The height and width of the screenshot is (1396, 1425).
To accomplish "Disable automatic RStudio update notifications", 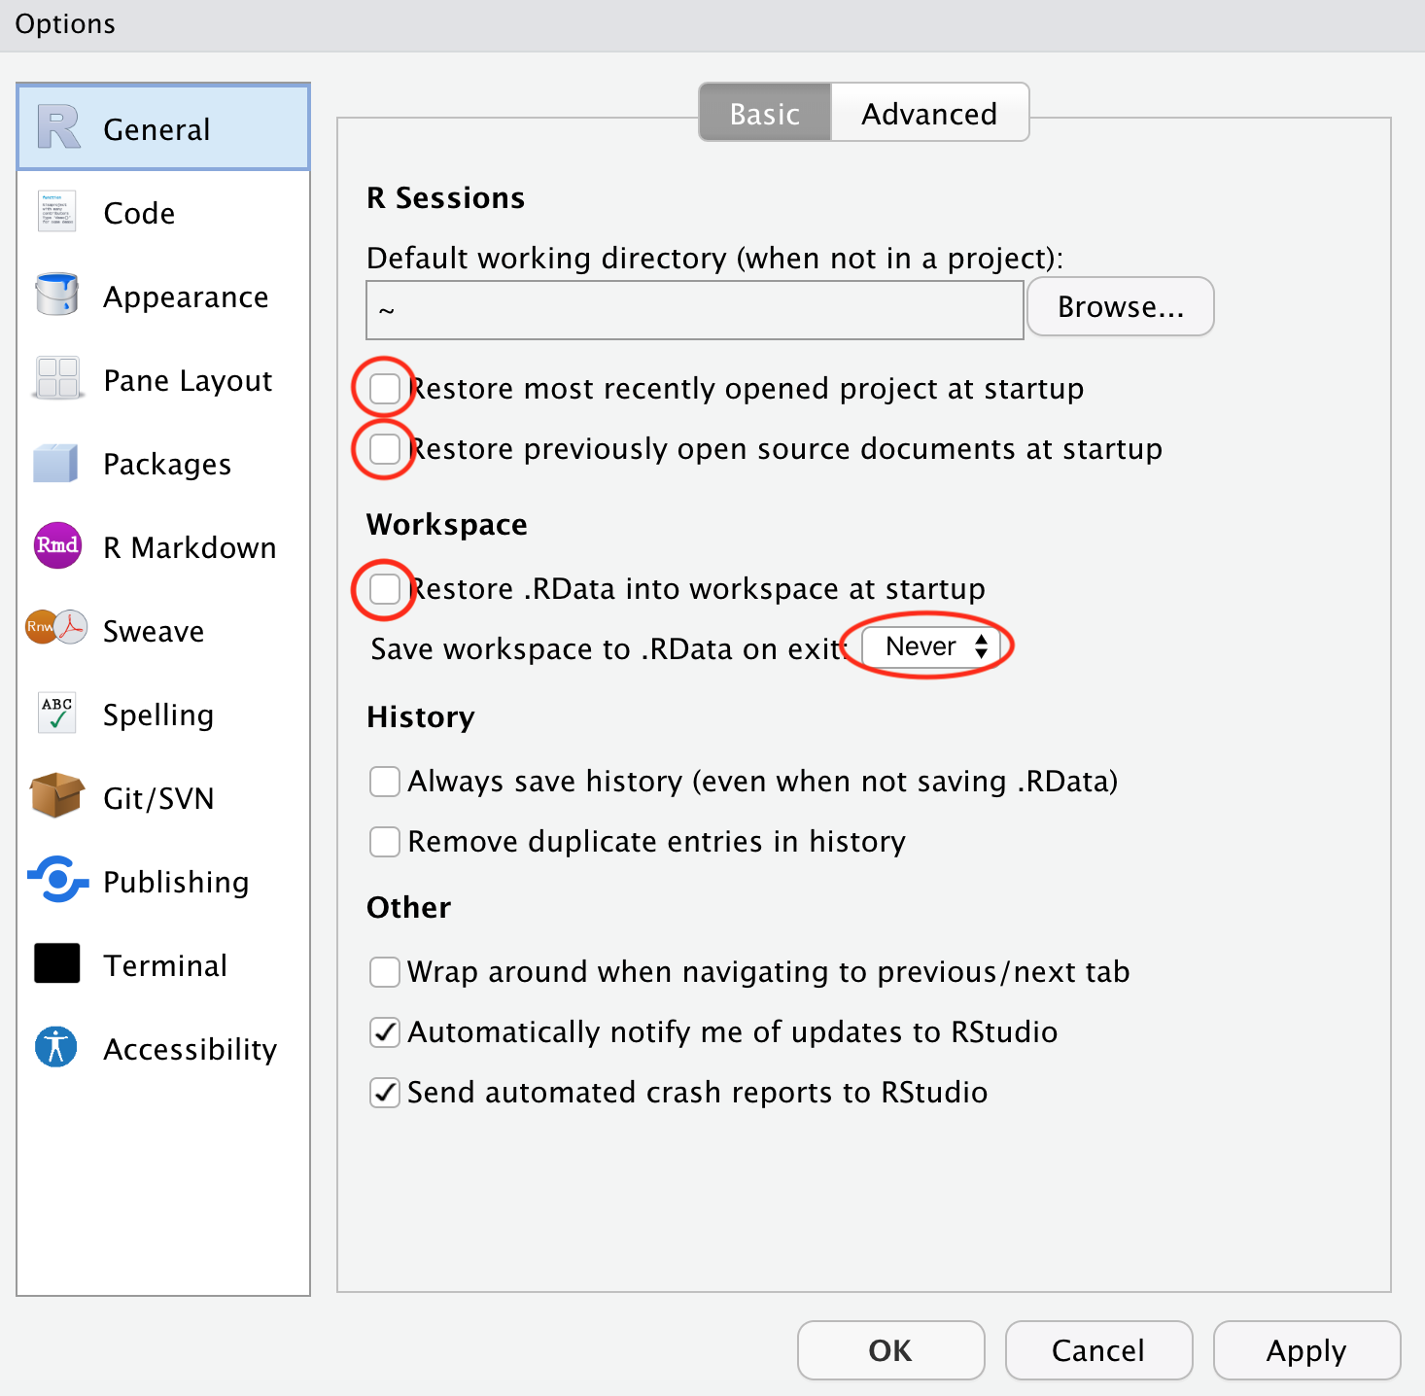I will 385,1032.
